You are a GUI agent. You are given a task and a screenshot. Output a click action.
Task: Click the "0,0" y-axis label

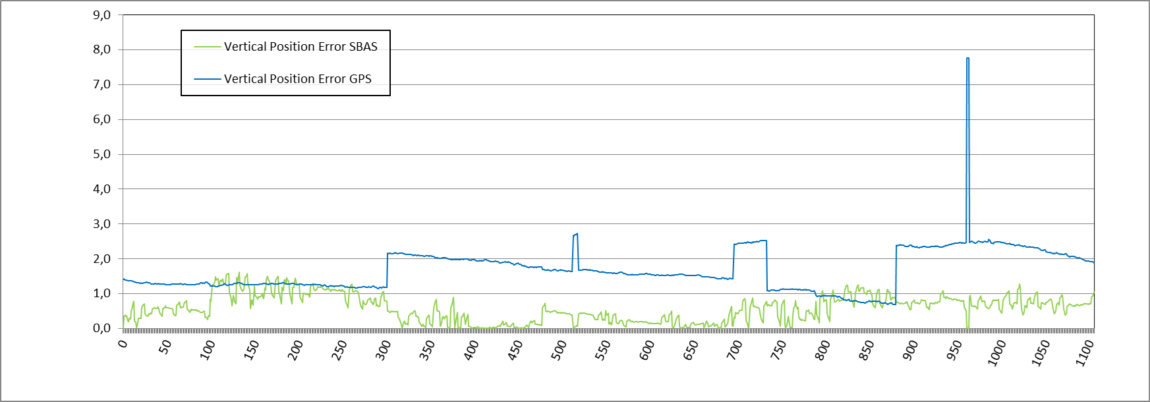pos(101,328)
